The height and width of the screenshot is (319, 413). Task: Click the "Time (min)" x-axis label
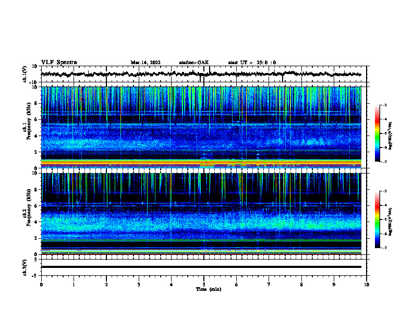pos(209,289)
